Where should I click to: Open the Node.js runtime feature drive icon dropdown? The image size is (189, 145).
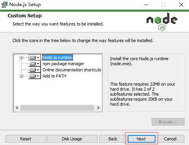click(34, 57)
